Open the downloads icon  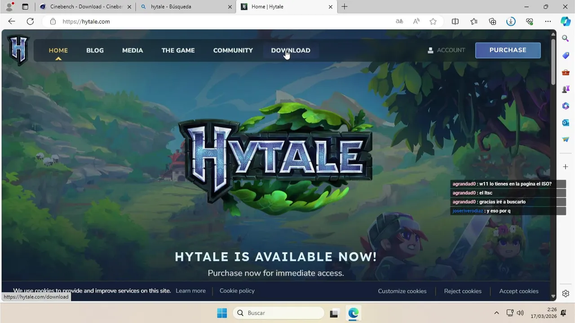pos(511,22)
